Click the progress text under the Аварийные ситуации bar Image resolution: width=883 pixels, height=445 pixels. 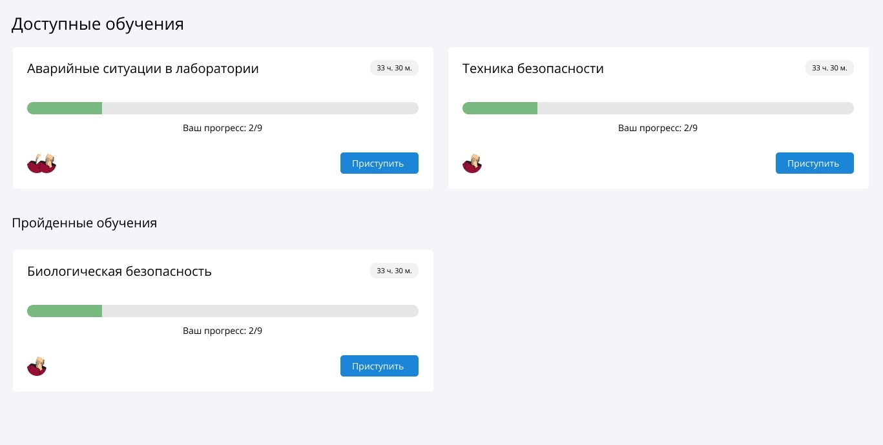click(x=223, y=128)
